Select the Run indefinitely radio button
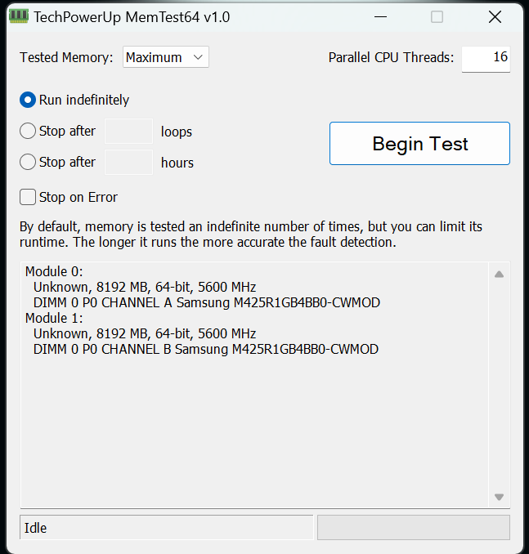The height and width of the screenshot is (554, 529). point(28,100)
